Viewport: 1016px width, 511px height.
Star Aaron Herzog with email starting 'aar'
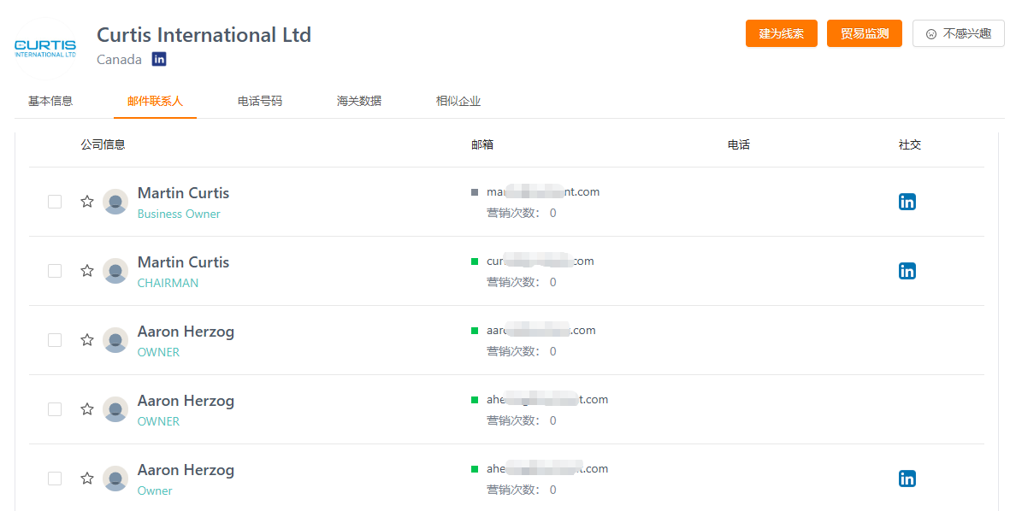(x=87, y=340)
